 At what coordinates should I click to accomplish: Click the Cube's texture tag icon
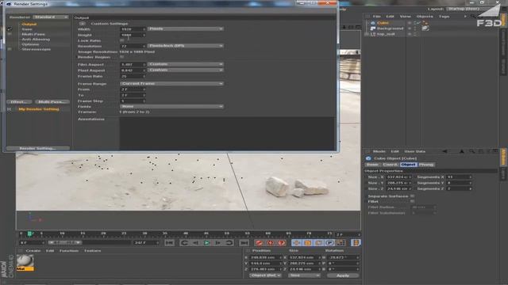point(425,23)
